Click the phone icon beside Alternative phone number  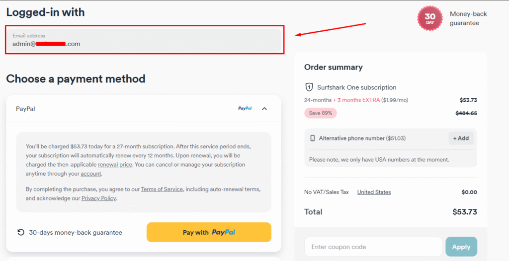tap(313, 138)
